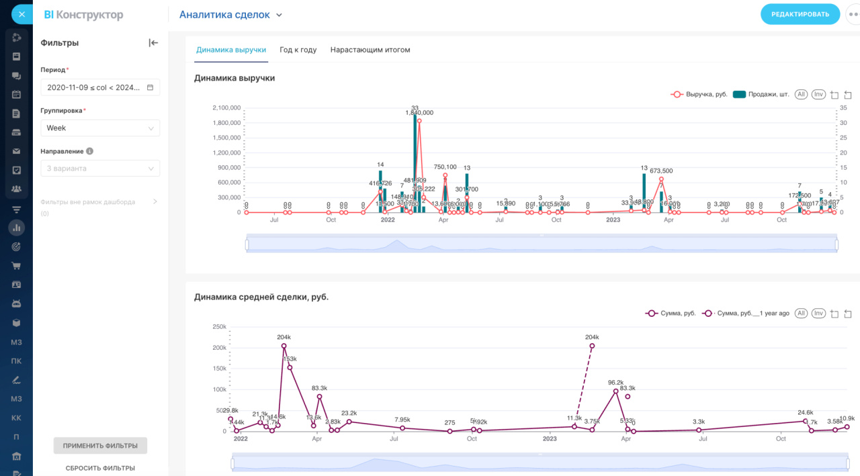Toggle the Сумма, руб. 1 year ago series
Image resolution: width=860 pixels, height=476 pixels.
coord(745,314)
